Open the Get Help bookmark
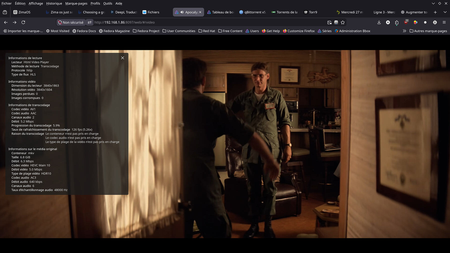 271,31
